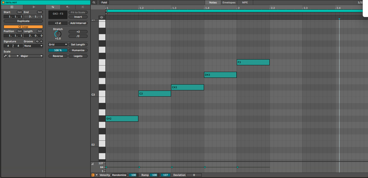Switch to the MPE tab
368x178 pixels.
pyautogui.click(x=245, y=3)
